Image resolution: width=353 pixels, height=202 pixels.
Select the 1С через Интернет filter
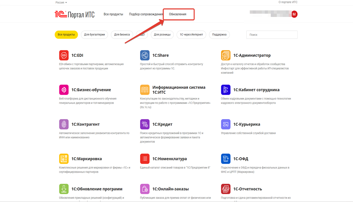[192, 35]
